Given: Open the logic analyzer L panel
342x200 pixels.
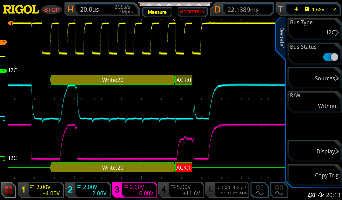Looking at the screenshot, I should click(227, 190).
